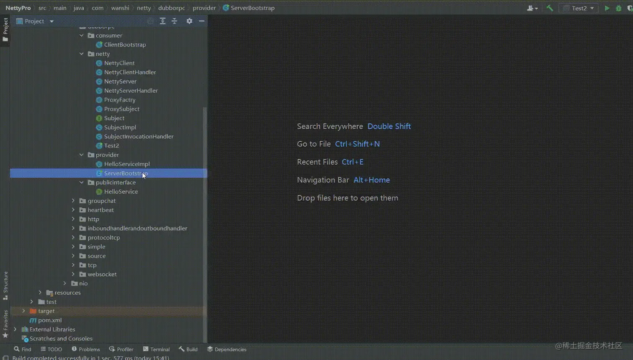Open the Dependencies tool window
The image size is (633, 360).
click(226, 349)
